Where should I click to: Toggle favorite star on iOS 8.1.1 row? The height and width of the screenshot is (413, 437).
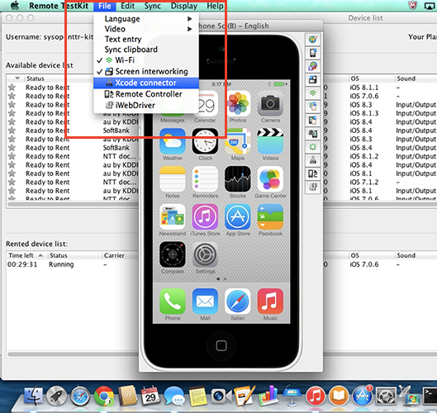coord(12,88)
